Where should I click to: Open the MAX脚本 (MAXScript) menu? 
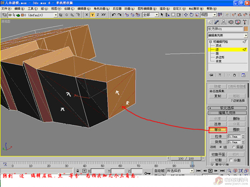coord(196,8)
